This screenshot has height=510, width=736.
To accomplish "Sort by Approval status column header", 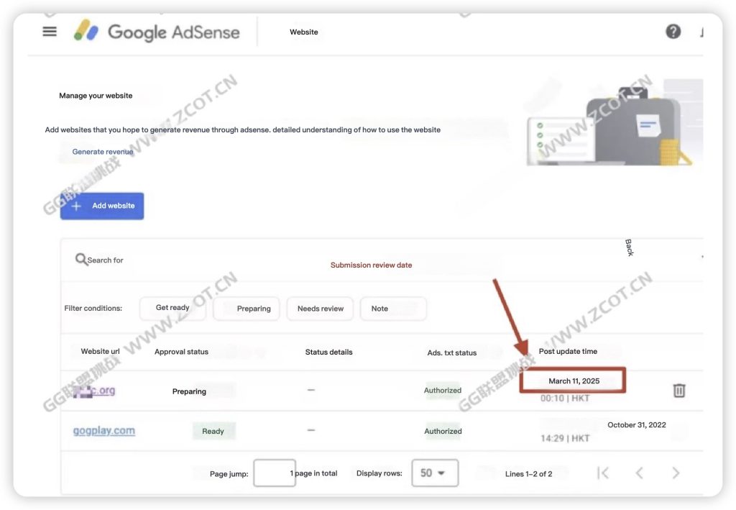I will (181, 352).
